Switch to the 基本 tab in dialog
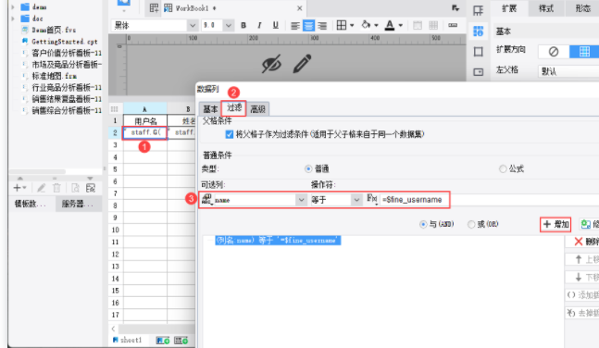 (x=210, y=109)
